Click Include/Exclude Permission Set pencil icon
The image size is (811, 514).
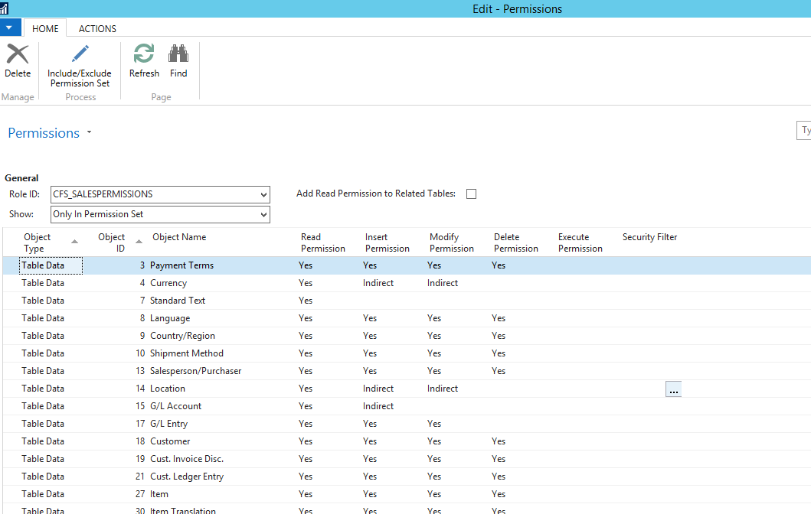pos(80,54)
